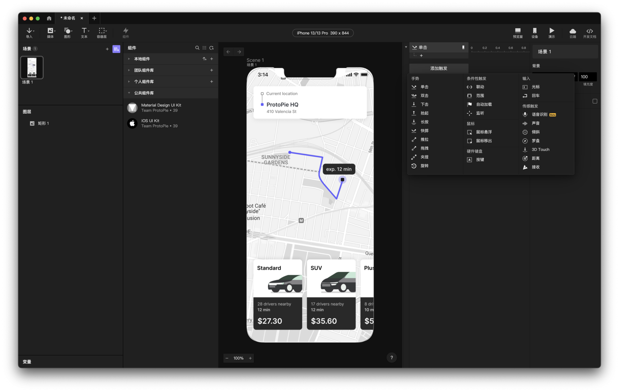This screenshot has height=392, width=619.
Task: Click the 设备 (Device) toolbar icon
Action: (535, 33)
